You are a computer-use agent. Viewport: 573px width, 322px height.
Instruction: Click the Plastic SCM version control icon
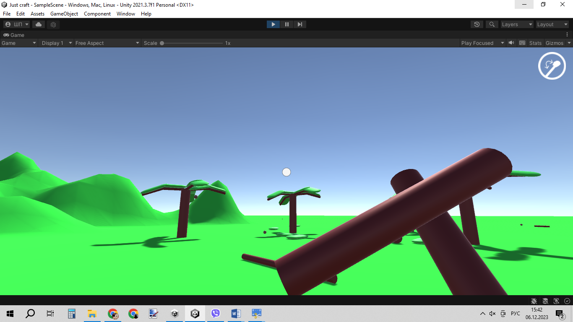[53, 24]
